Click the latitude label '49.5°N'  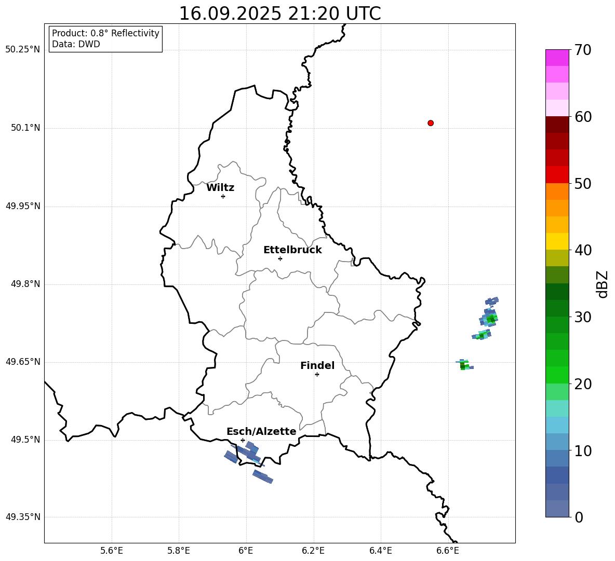[25, 440]
